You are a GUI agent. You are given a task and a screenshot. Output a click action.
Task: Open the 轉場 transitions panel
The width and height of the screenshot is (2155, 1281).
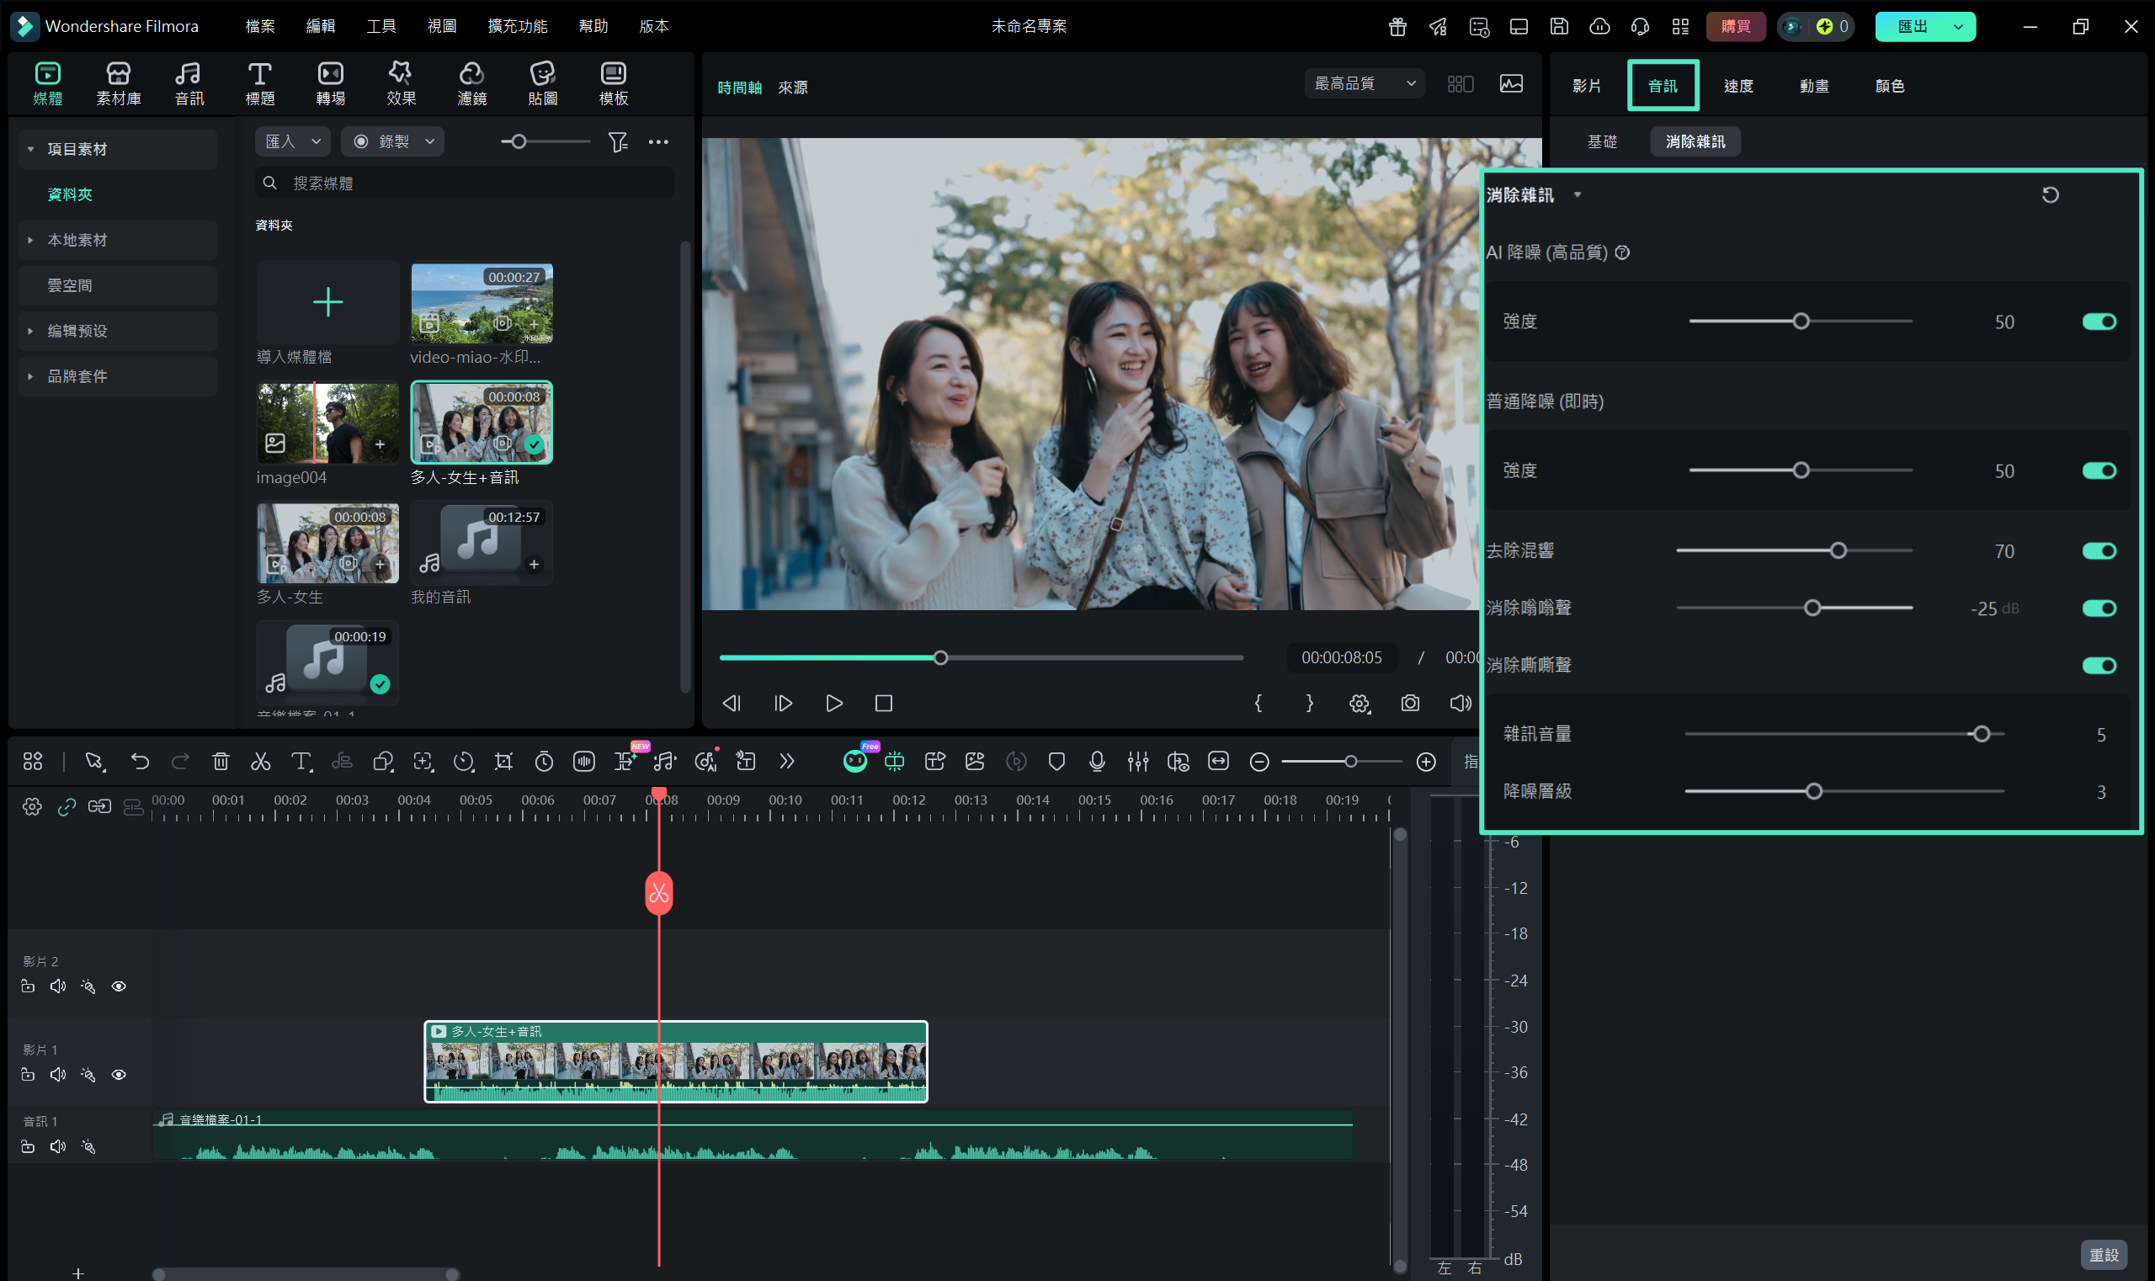point(330,83)
